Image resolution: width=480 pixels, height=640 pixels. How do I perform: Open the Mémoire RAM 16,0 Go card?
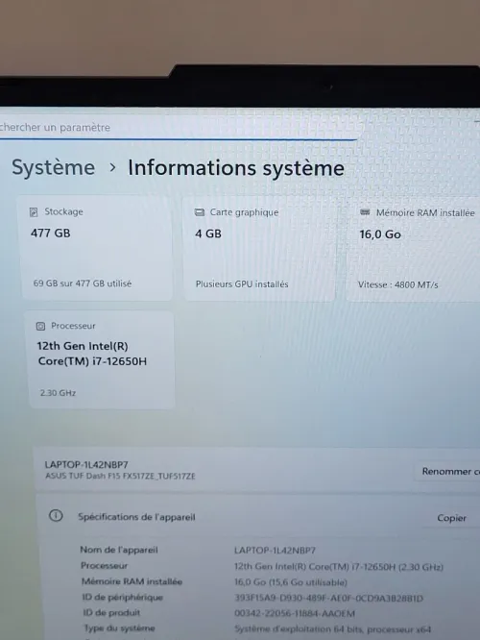(413, 250)
